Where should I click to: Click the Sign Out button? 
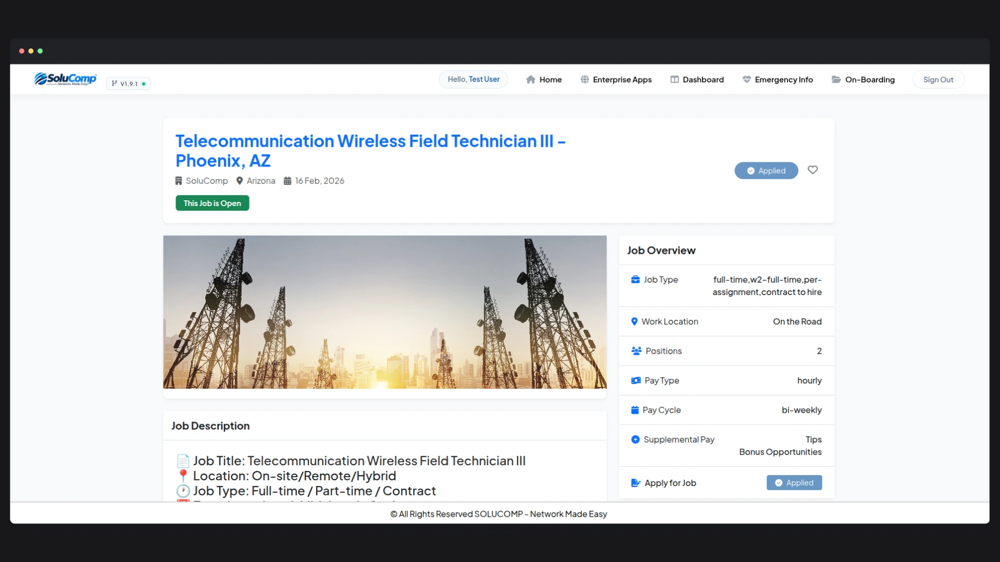938,80
